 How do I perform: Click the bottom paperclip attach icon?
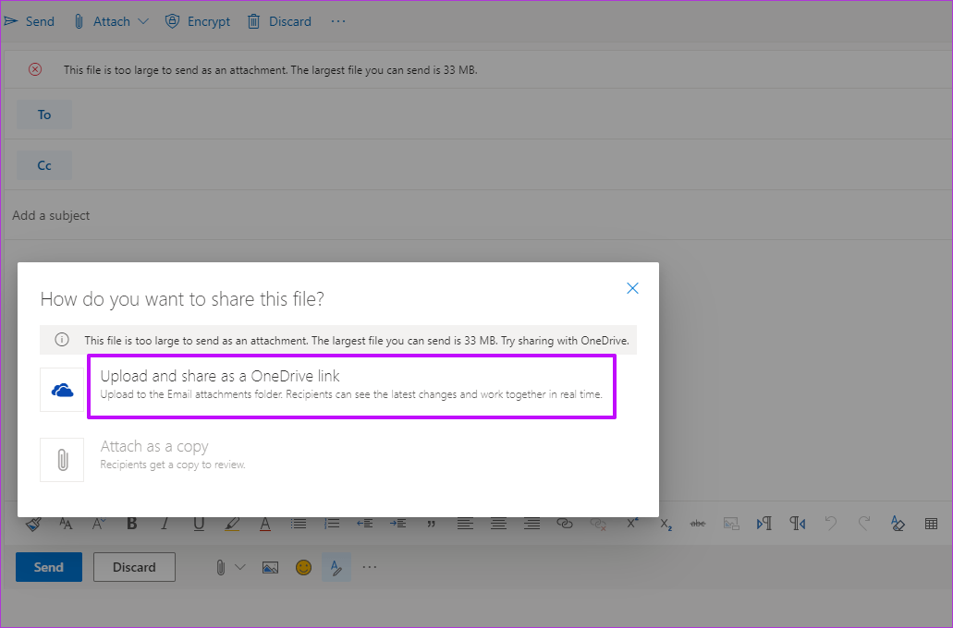click(221, 567)
